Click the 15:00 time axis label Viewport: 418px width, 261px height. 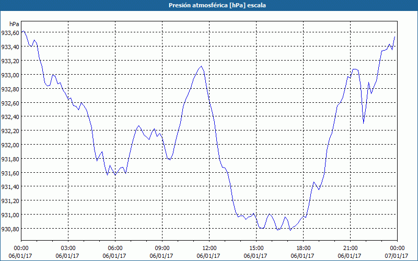coord(256,248)
